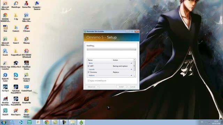
Task: Select the Microsoft Office PowerPoint shortcut
Action: [5, 6]
